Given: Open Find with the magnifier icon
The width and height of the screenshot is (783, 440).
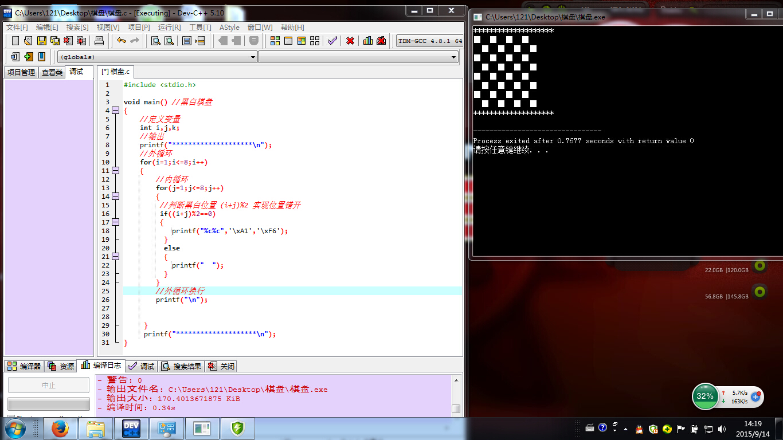Looking at the screenshot, I should coord(155,41).
